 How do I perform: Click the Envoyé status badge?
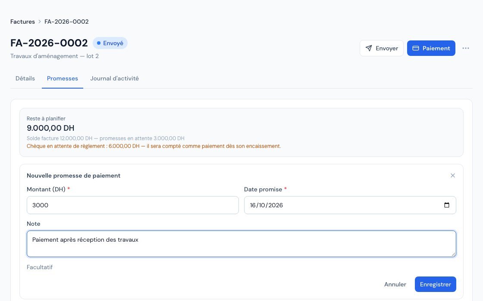tap(110, 43)
